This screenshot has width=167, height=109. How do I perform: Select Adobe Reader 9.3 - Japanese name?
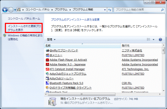pyautogui.click(x=67, y=64)
